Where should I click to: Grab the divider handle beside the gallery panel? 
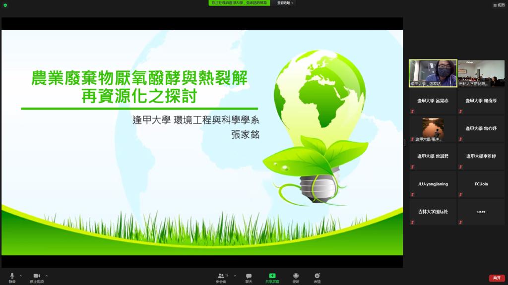[x=405, y=143]
